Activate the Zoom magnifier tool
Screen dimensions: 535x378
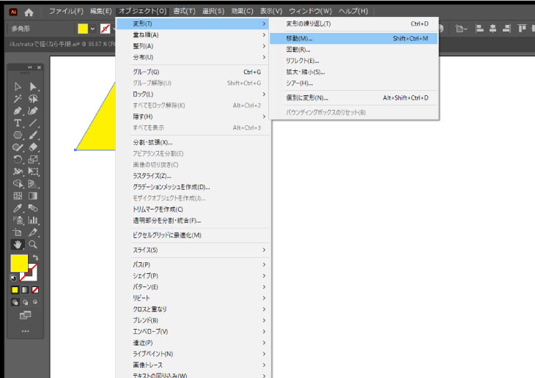[x=33, y=244]
